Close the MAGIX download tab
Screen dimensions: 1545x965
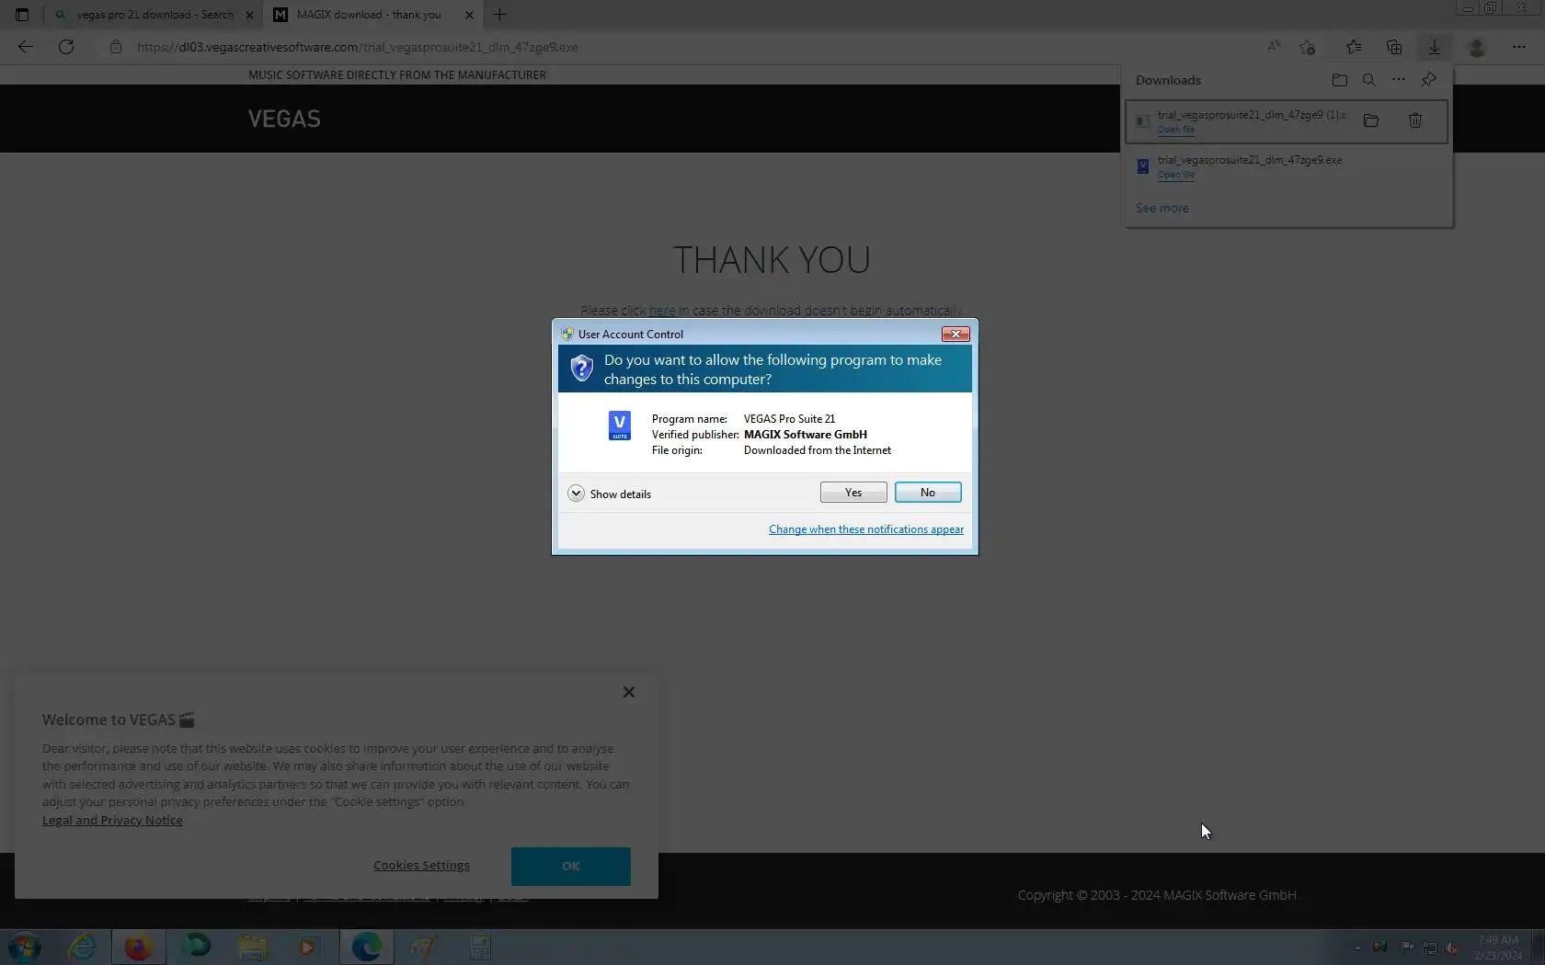pos(469,15)
